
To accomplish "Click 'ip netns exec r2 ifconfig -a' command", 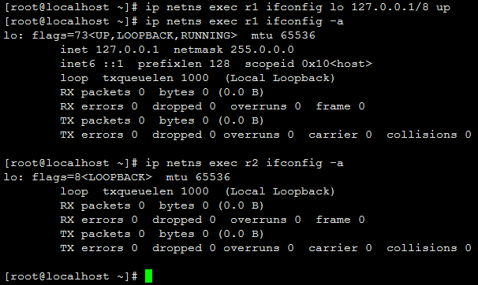I will (245, 163).
